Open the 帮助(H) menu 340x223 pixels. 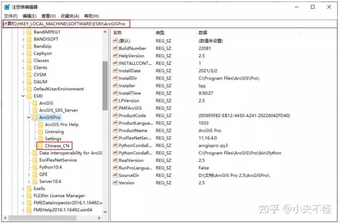[91, 16]
